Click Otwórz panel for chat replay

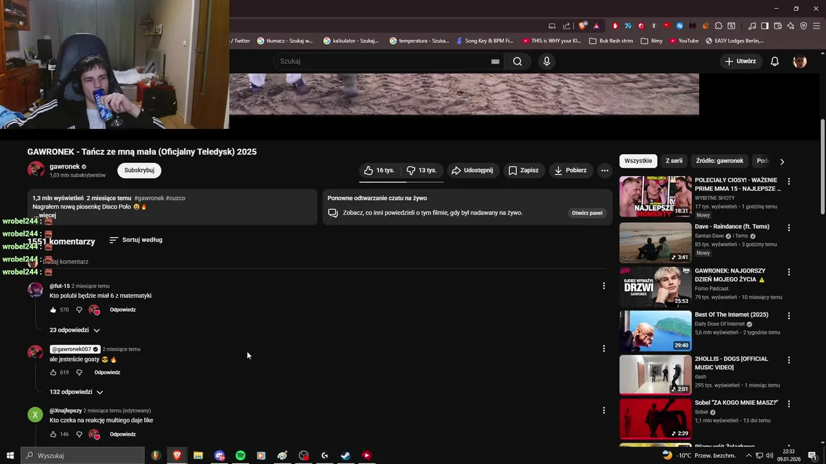pos(587,213)
